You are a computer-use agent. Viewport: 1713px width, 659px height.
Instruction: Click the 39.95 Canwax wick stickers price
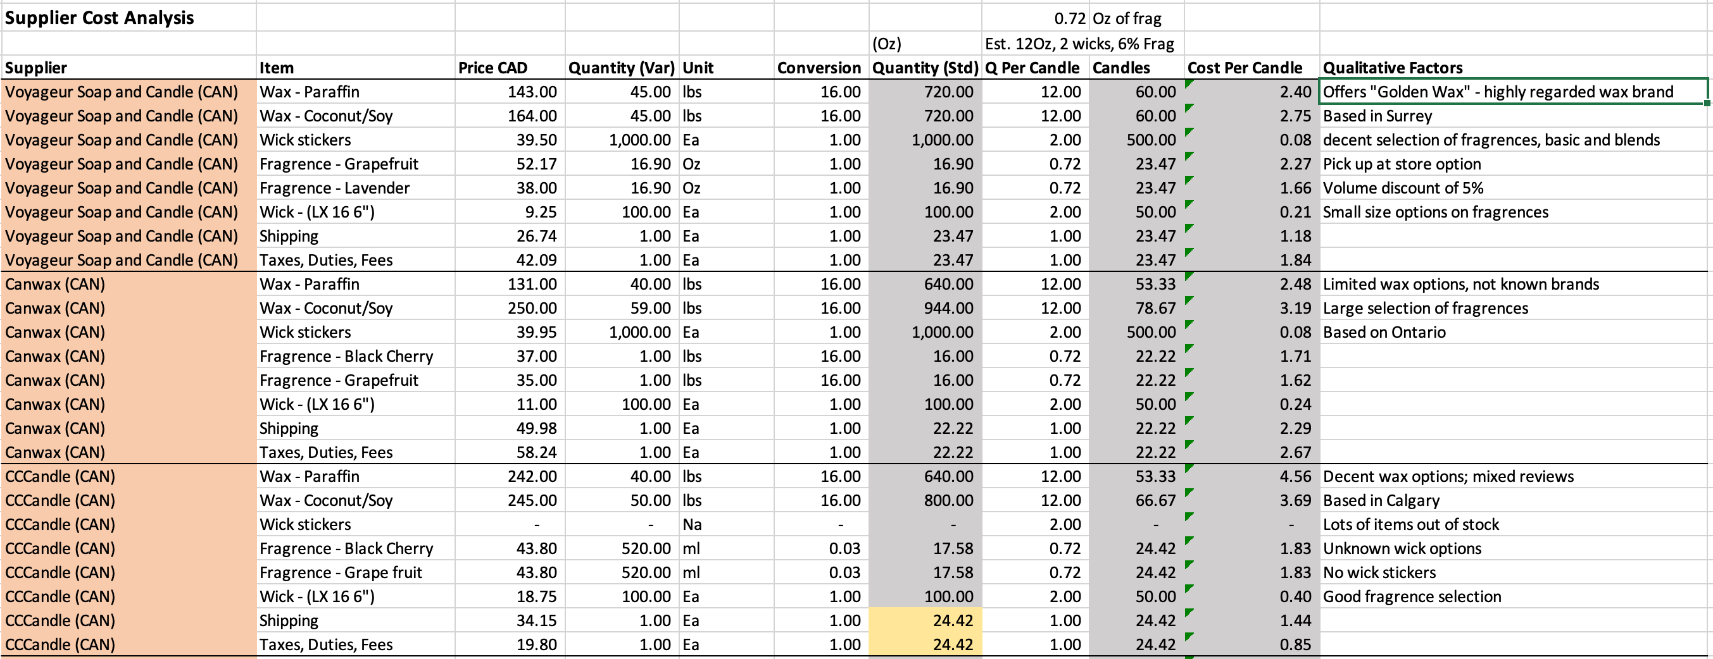coord(510,332)
